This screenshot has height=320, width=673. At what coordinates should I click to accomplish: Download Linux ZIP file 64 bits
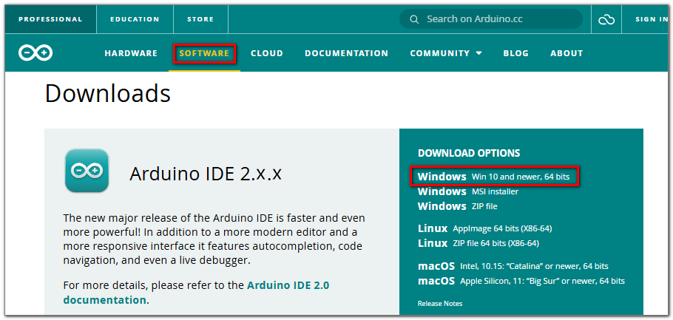point(478,243)
